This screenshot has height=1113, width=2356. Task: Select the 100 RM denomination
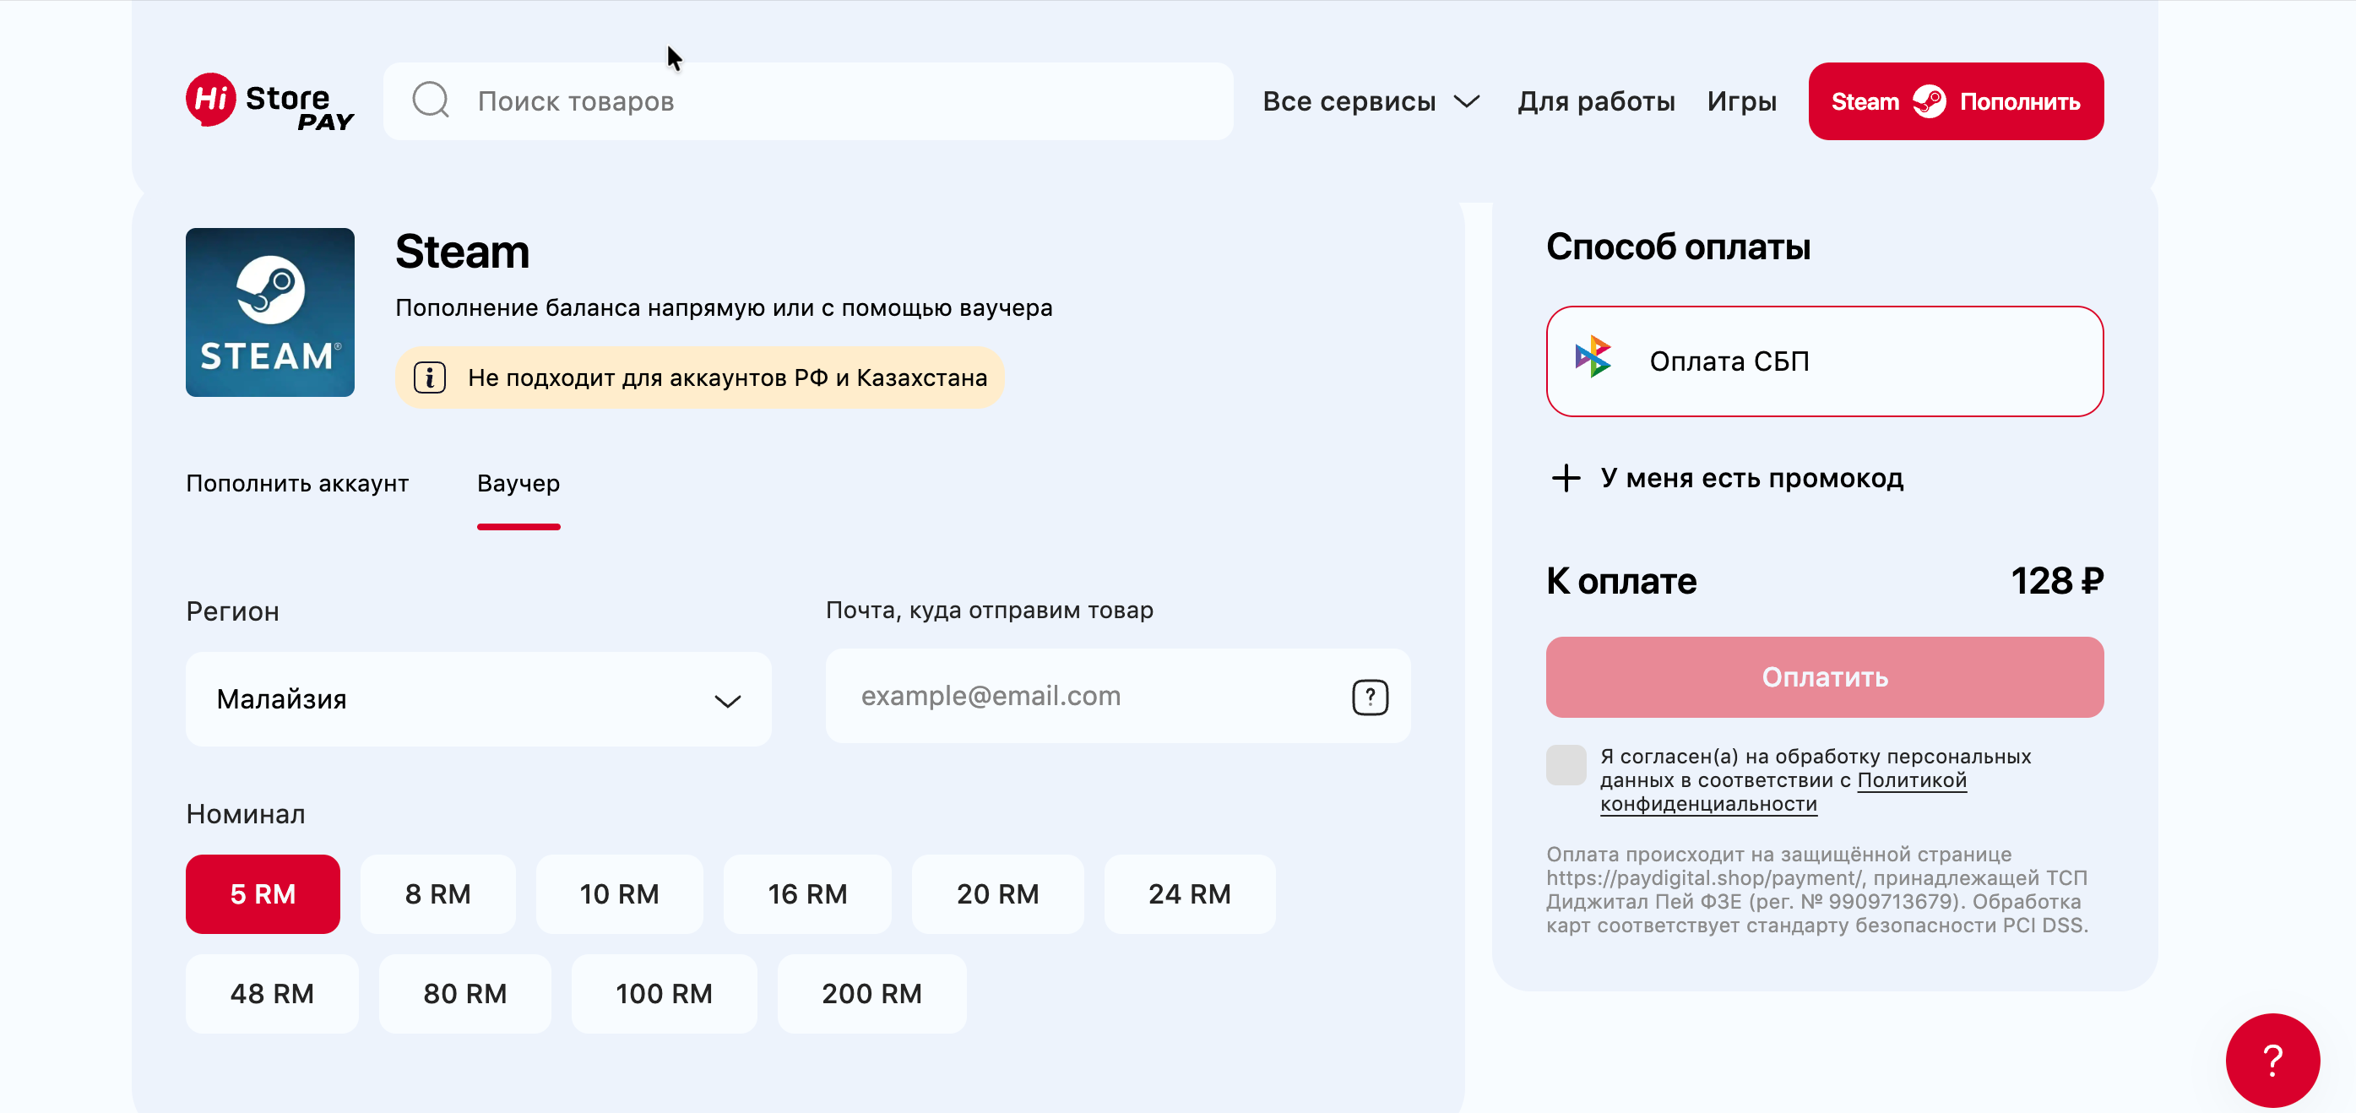[664, 993]
